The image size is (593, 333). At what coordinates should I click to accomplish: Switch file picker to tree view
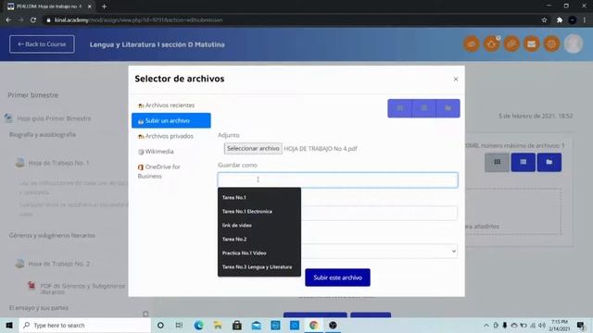[448, 108]
